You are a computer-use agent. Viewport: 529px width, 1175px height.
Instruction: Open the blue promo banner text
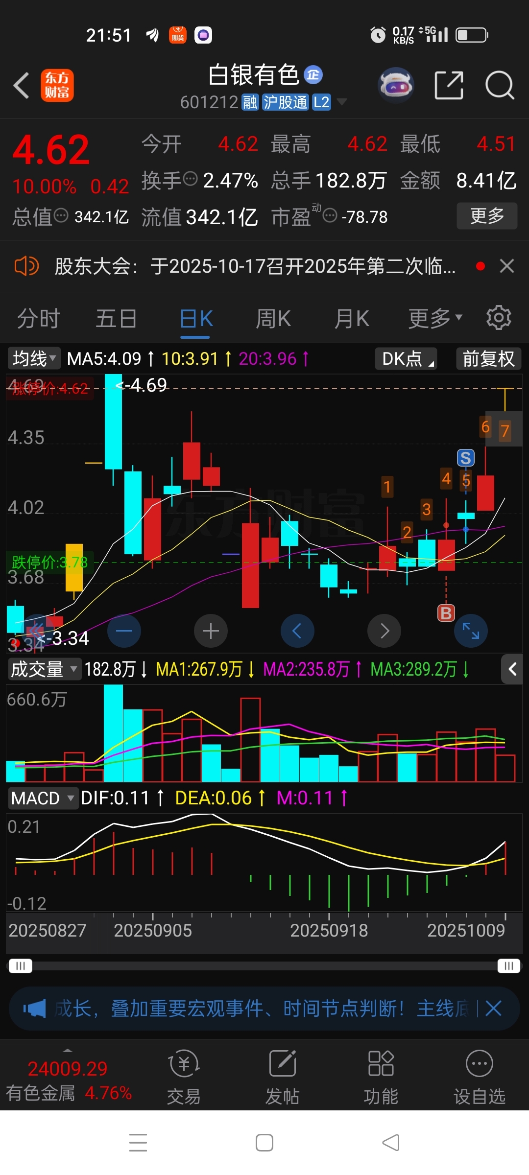click(x=262, y=1009)
